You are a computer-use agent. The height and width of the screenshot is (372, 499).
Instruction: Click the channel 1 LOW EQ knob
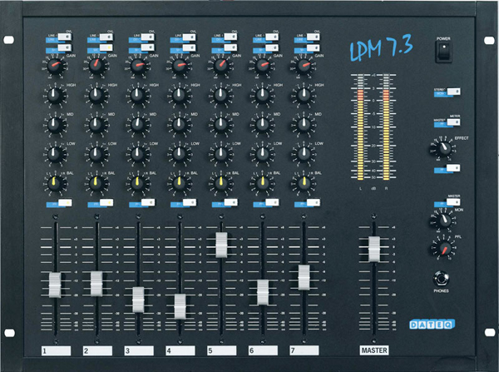(x=55, y=154)
